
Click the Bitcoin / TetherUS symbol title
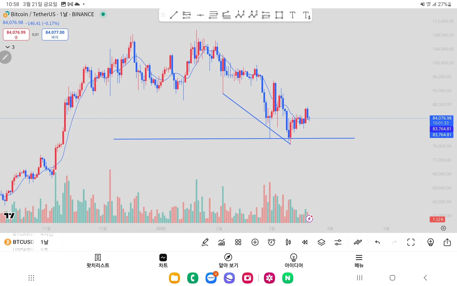click(52, 14)
